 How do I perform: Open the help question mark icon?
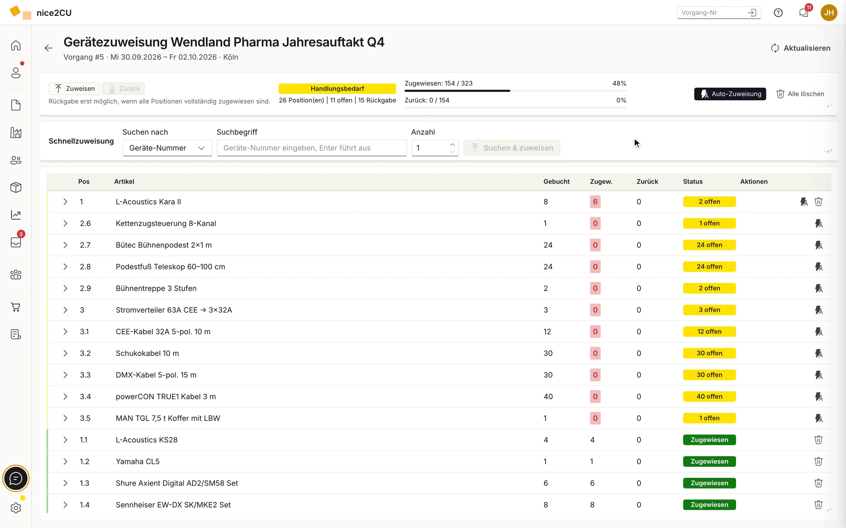click(x=778, y=13)
